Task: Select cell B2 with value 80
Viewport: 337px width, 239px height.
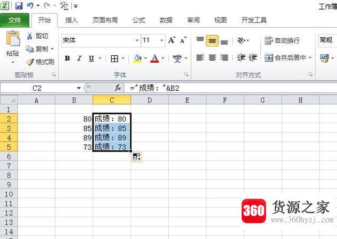Action: tap(74, 119)
